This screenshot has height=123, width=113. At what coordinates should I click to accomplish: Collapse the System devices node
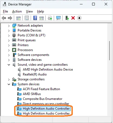coord(9,84)
